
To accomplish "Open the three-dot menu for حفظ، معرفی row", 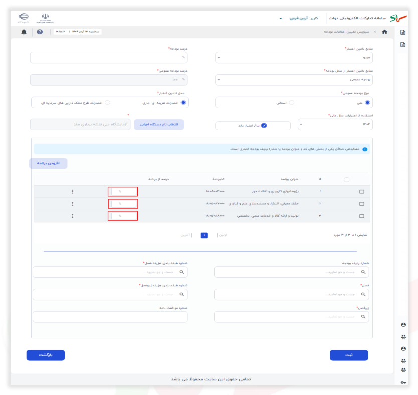I will [73, 204].
